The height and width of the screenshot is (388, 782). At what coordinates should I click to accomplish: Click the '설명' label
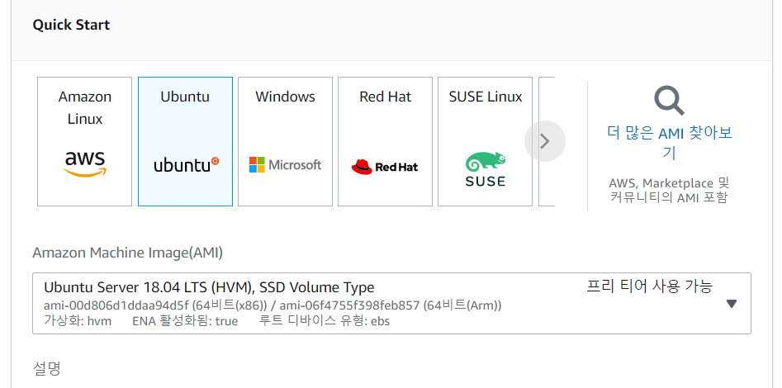[x=47, y=368]
